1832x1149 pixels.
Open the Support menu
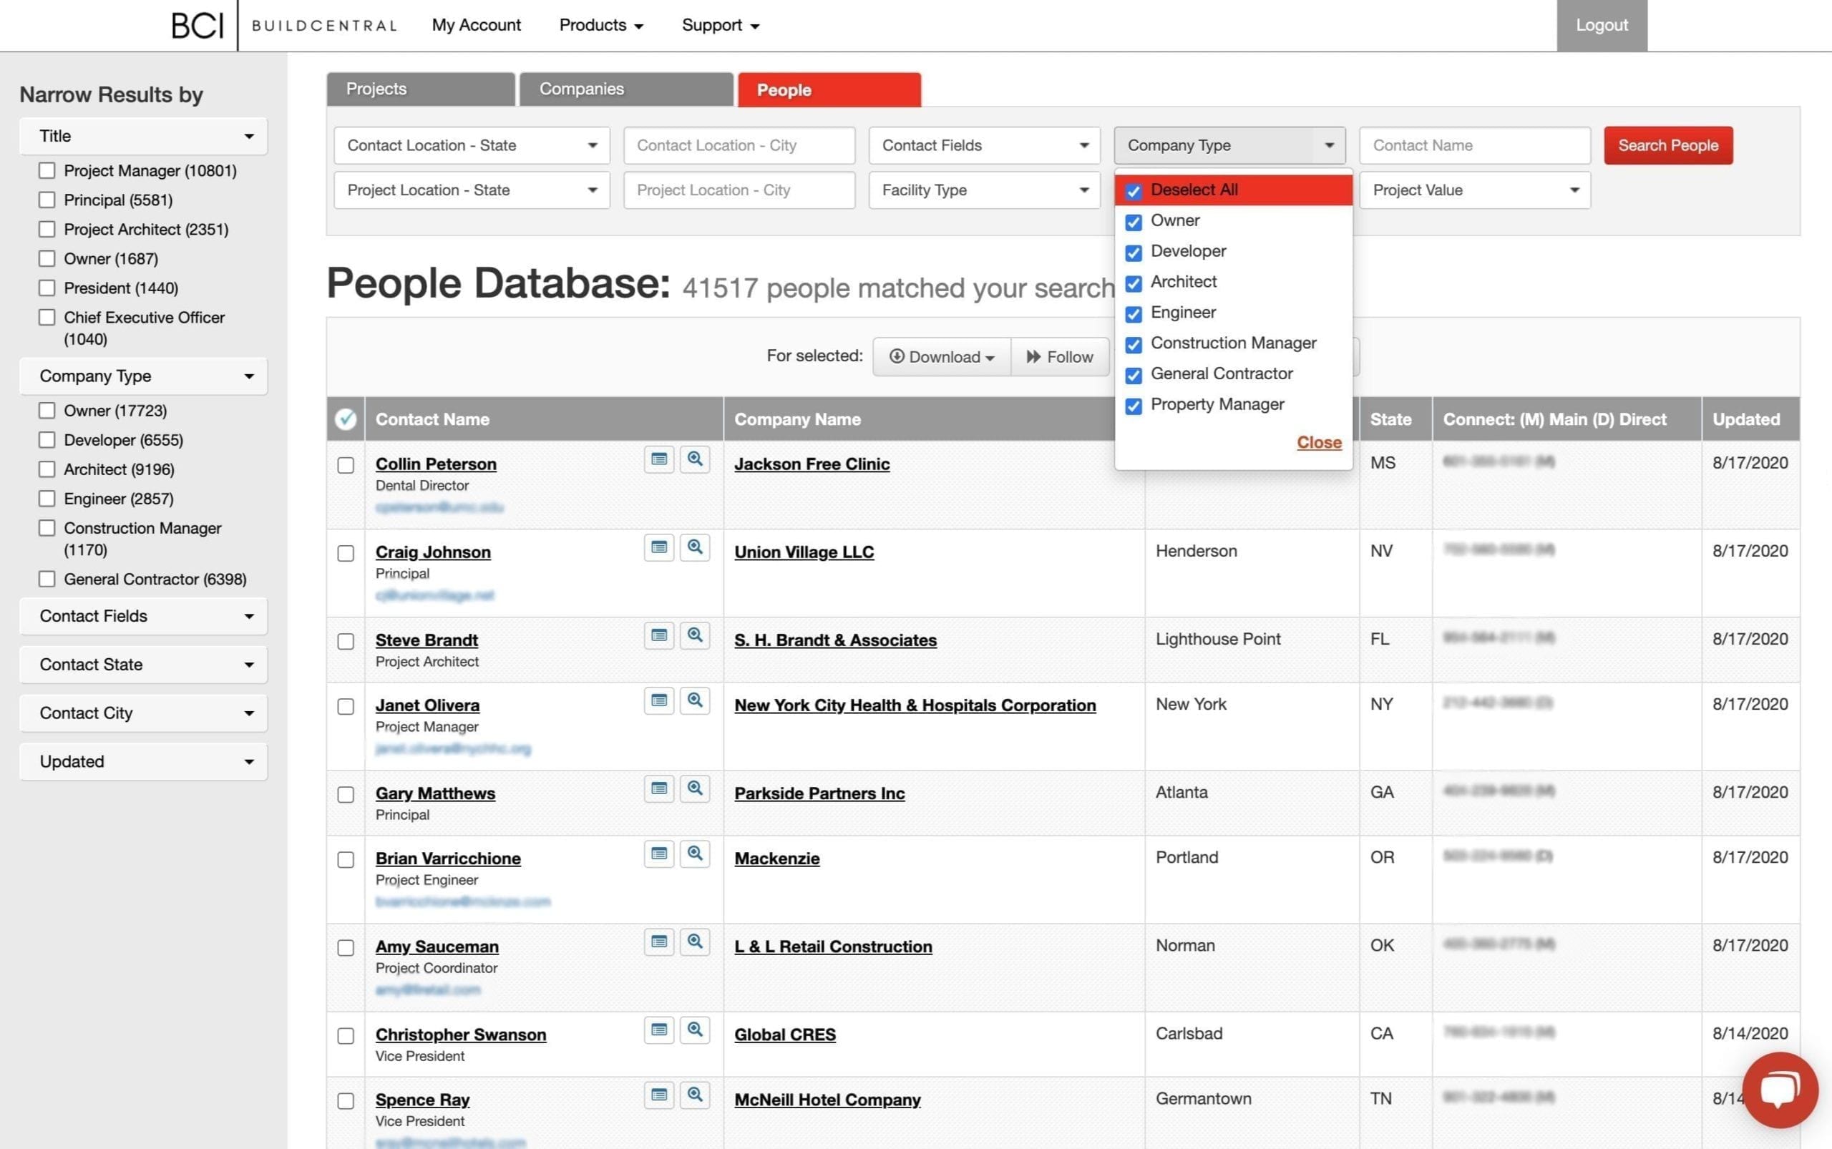tap(721, 25)
